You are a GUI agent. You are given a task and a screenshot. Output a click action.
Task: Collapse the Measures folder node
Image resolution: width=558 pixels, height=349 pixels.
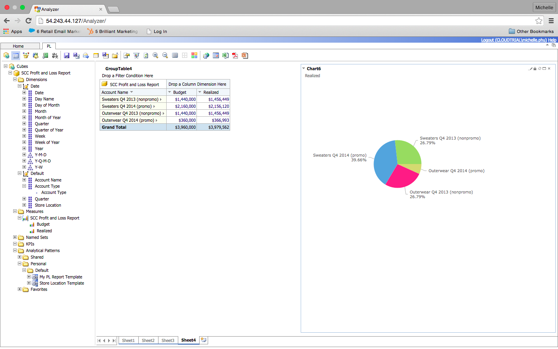coord(15,211)
